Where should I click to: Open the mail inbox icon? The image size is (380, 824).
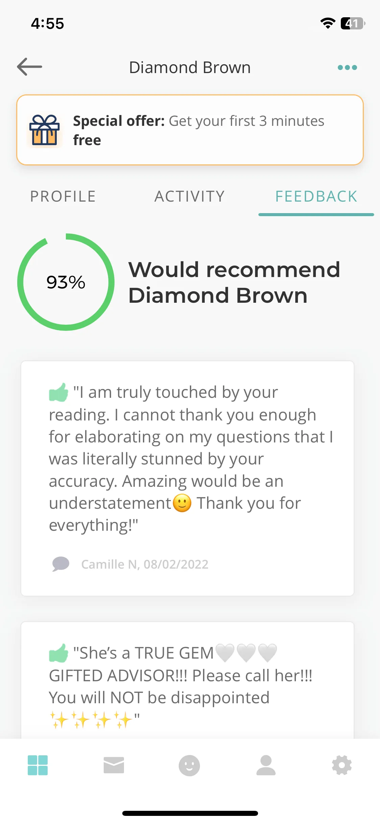(x=114, y=765)
